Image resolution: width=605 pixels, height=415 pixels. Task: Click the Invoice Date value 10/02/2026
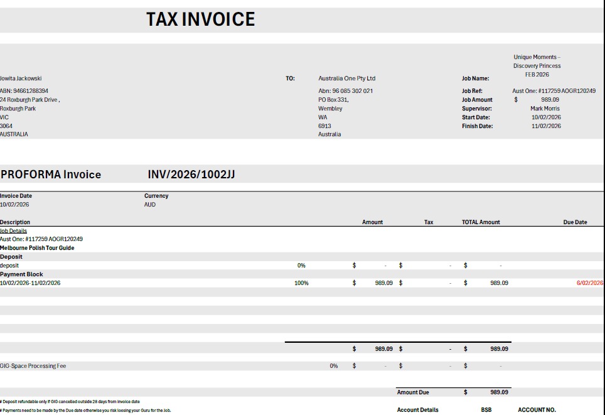click(14, 205)
